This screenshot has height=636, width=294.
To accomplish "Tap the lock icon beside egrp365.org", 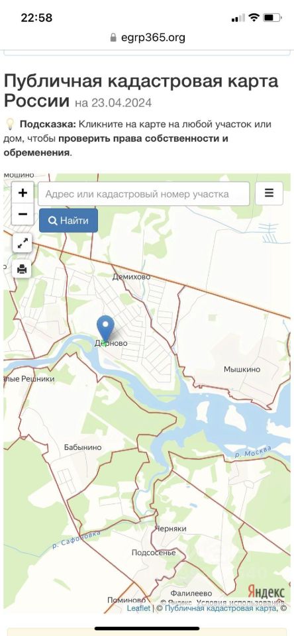I will coord(113,38).
